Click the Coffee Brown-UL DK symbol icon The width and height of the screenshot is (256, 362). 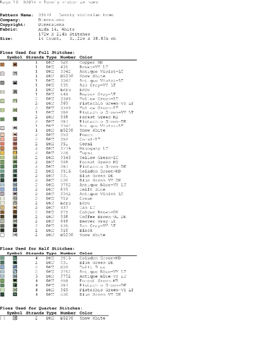point(15,216)
